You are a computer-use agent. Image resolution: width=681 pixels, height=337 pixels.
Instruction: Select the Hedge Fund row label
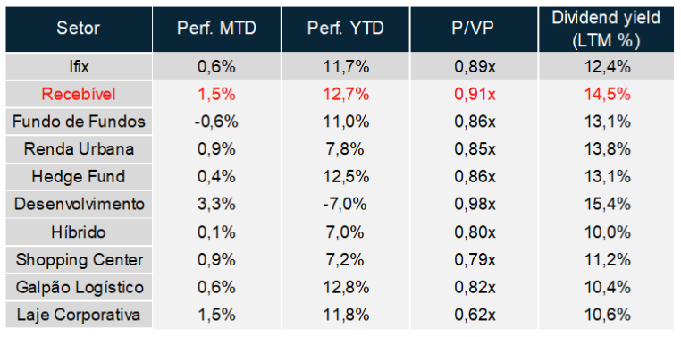point(79,176)
